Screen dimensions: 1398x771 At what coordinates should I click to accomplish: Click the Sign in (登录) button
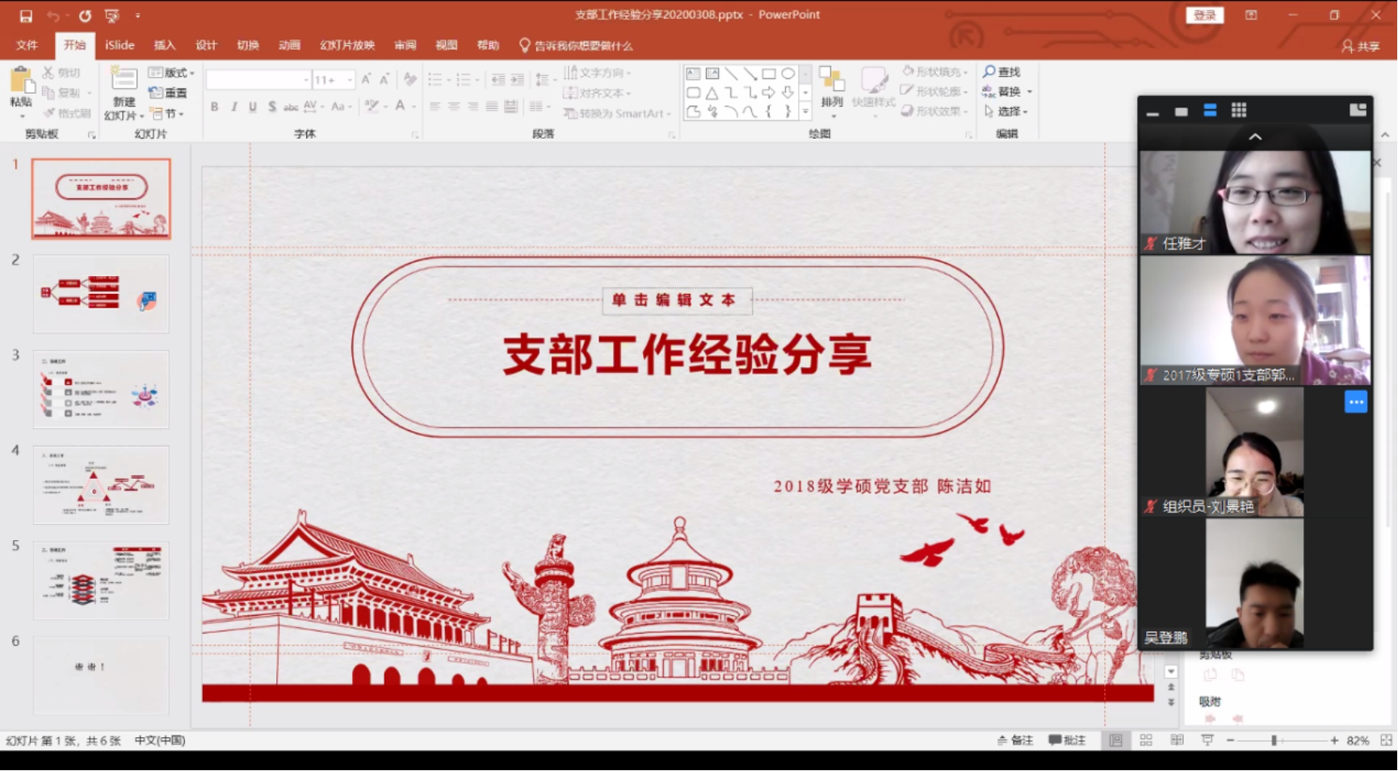coord(1204,15)
